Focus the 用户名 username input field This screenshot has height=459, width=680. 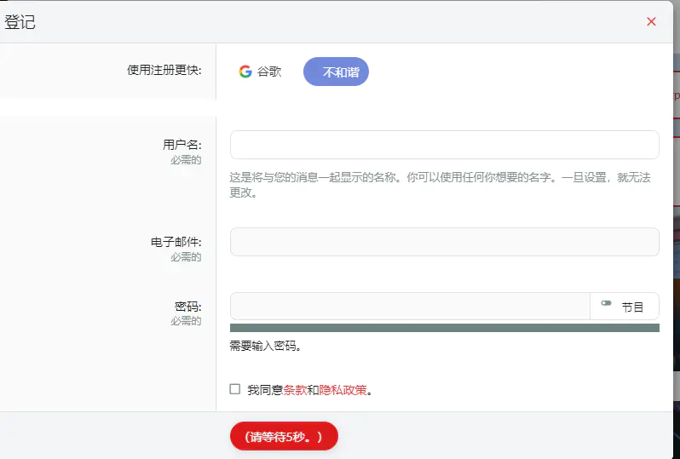coord(444,145)
